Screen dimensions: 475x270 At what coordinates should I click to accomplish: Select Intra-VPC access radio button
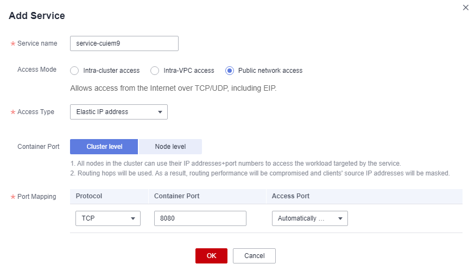click(x=155, y=71)
